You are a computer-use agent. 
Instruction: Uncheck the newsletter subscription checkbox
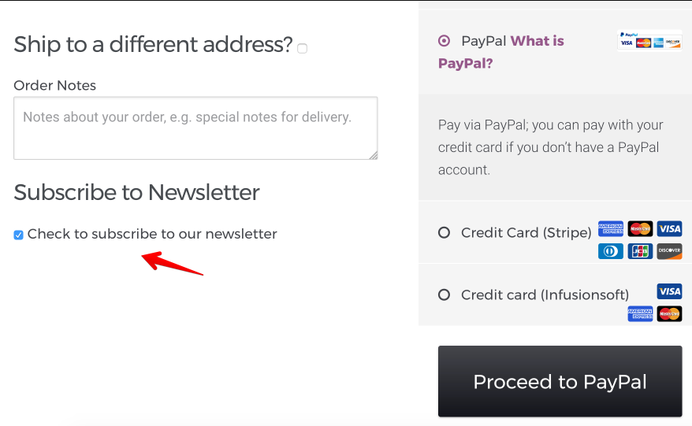point(18,235)
